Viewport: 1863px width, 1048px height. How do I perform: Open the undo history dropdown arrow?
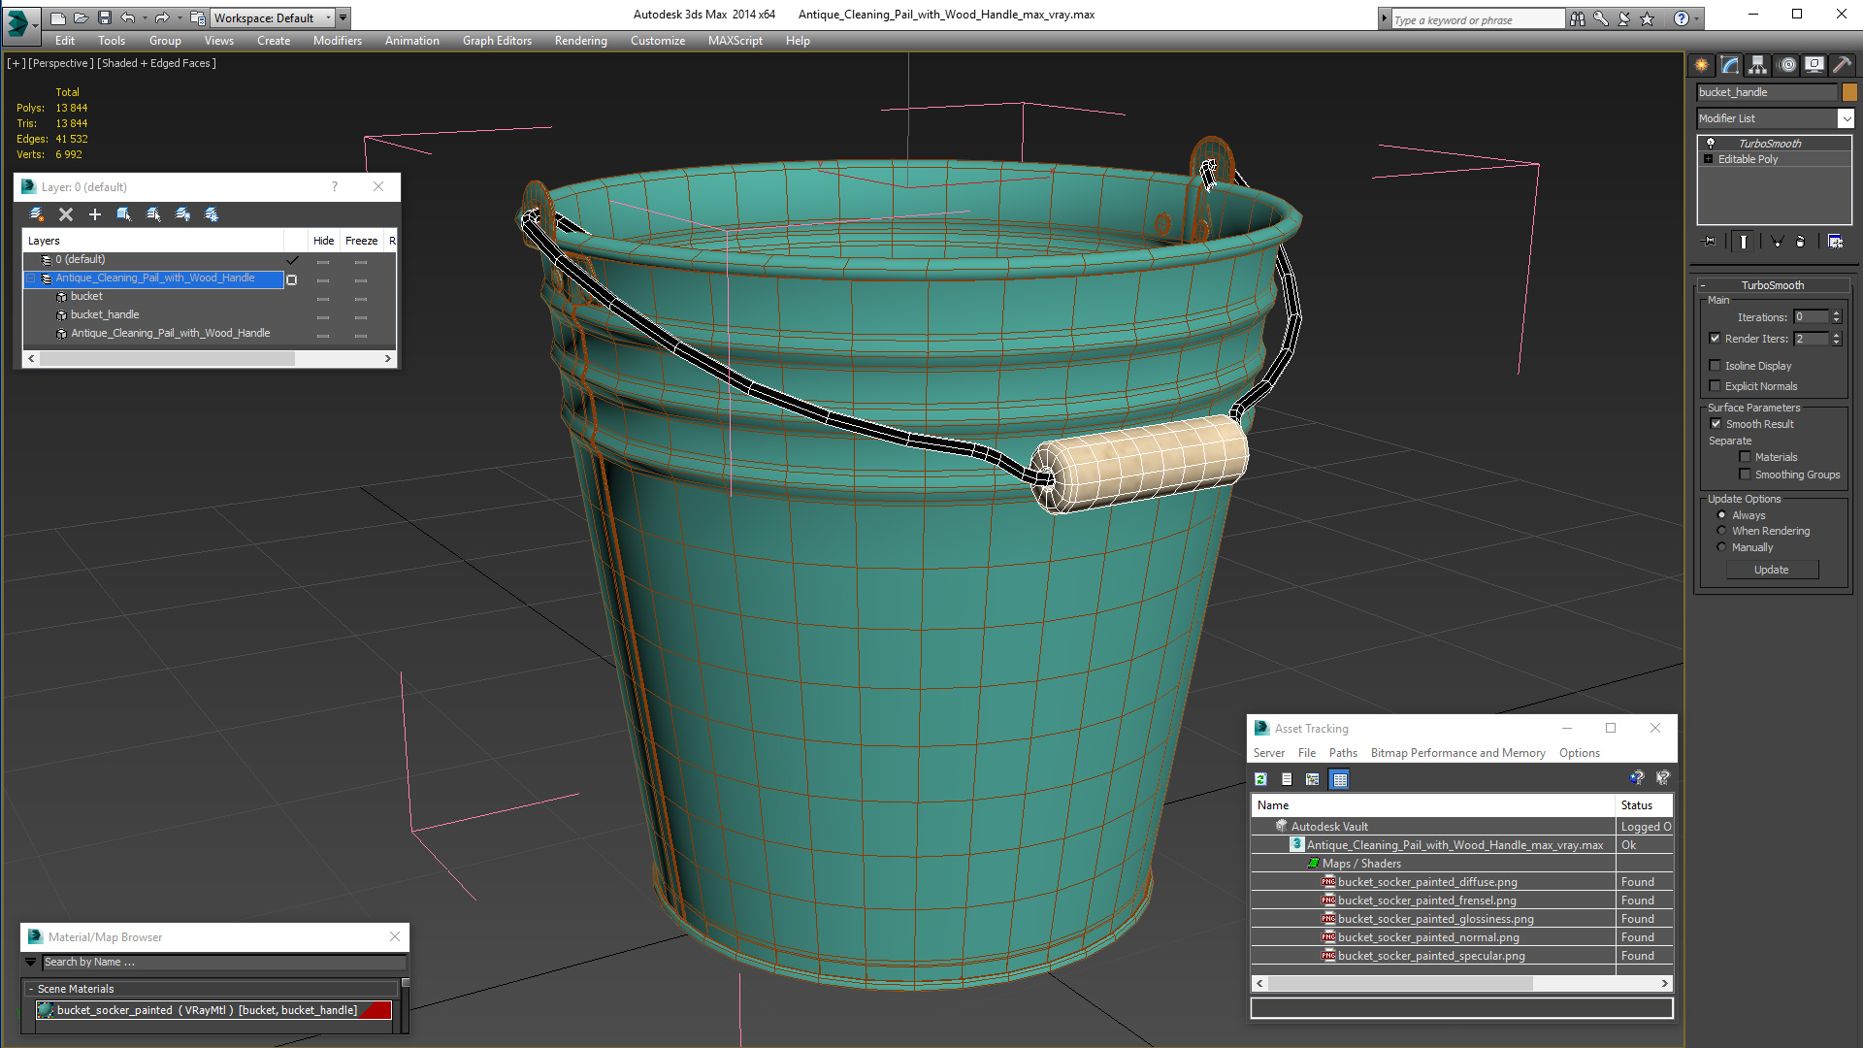pyautogui.click(x=146, y=17)
